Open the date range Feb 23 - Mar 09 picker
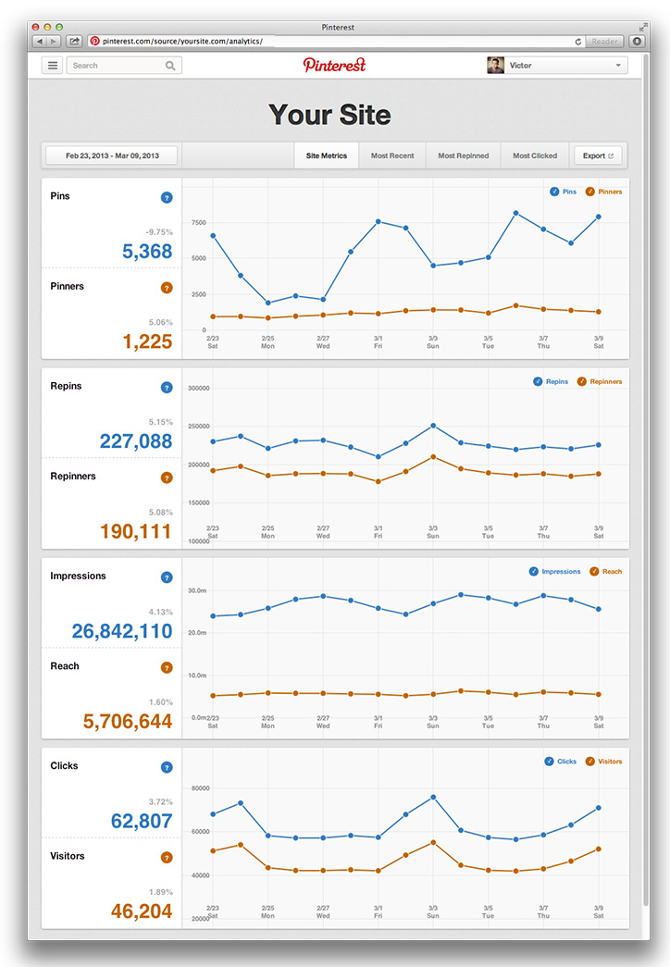670x967 pixels. coord(112,155)
